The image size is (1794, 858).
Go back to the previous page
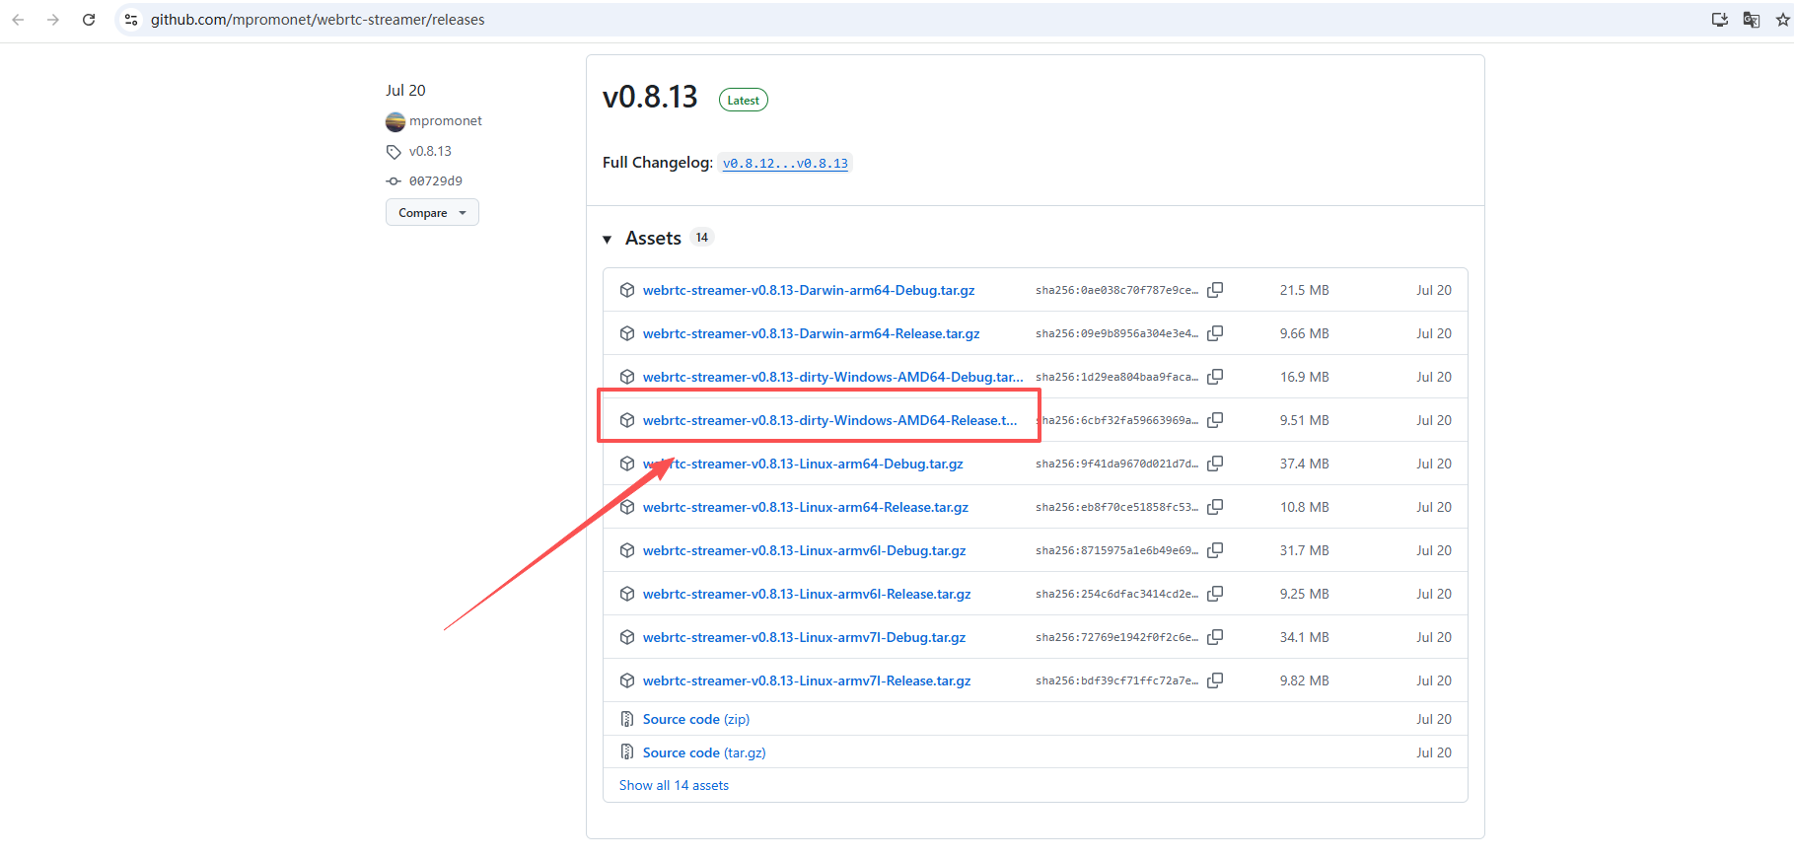point(18,20)
